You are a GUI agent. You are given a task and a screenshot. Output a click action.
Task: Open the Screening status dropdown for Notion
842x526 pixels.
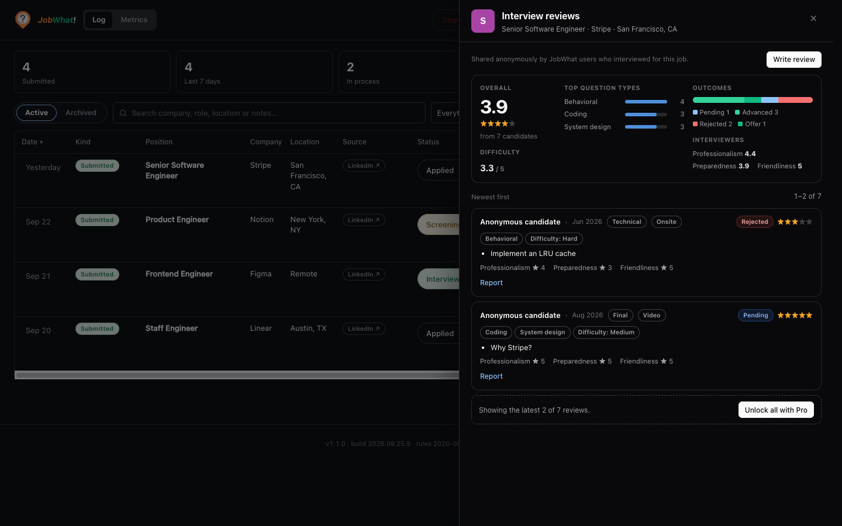pos(439,224)
